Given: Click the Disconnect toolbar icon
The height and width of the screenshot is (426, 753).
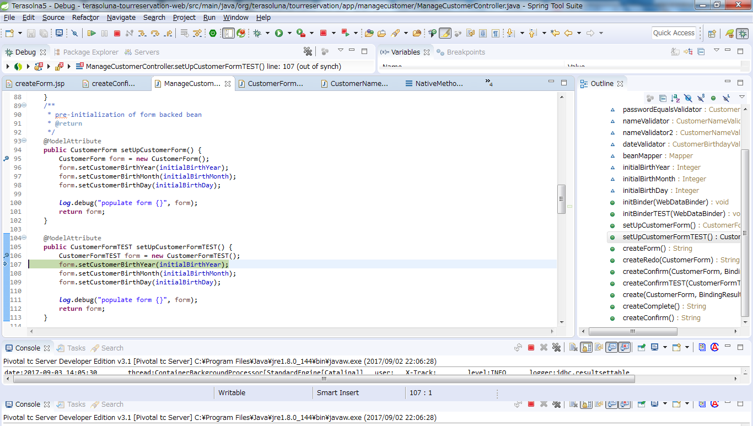Looking at the screenshot, I should 130,33.
